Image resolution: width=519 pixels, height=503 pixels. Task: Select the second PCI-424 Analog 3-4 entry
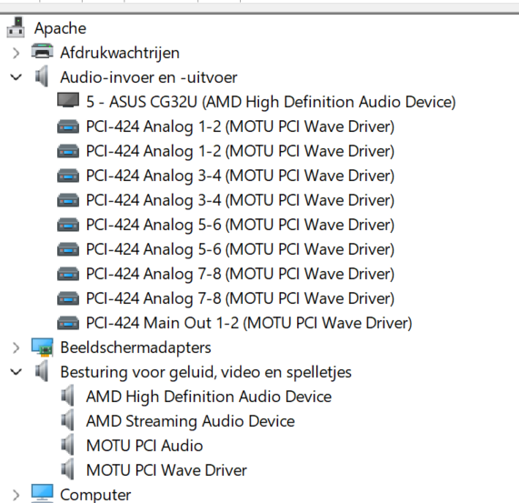240,200
